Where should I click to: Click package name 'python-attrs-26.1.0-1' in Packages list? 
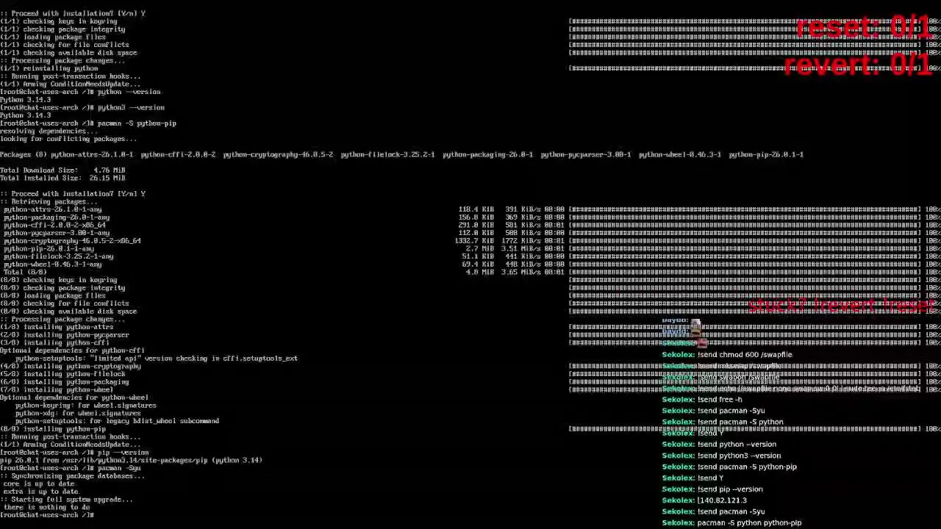coord(92,154)
